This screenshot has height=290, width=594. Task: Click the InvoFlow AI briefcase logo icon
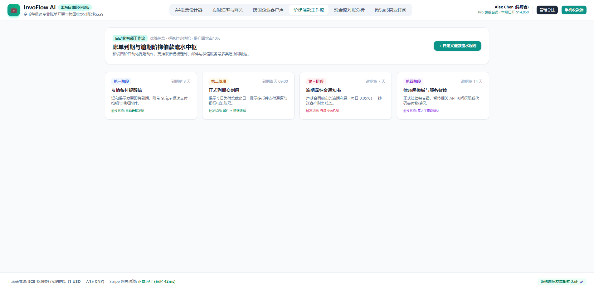pos(14,10)
